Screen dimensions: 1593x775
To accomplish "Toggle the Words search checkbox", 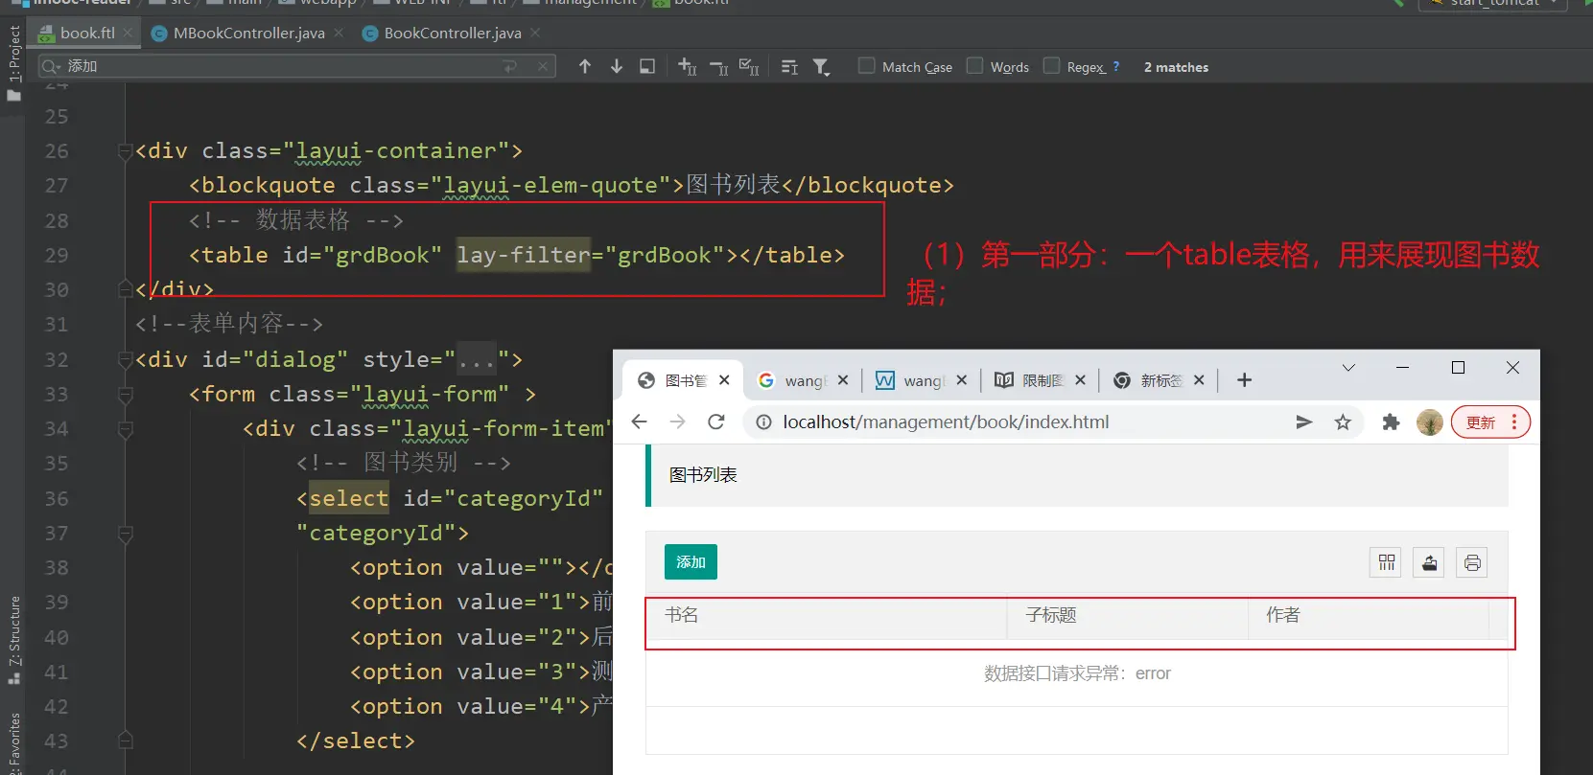I will [975, 66].
